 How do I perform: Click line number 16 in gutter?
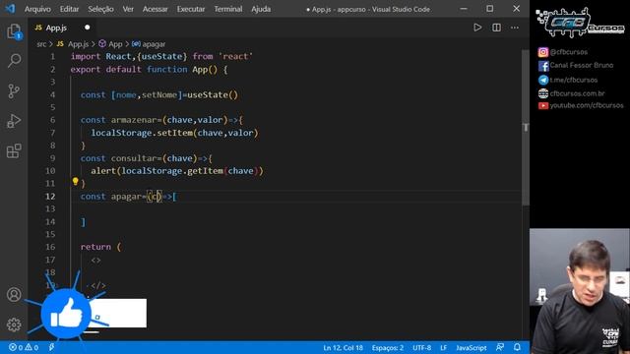pyautogui.click(x=50, y=247)
